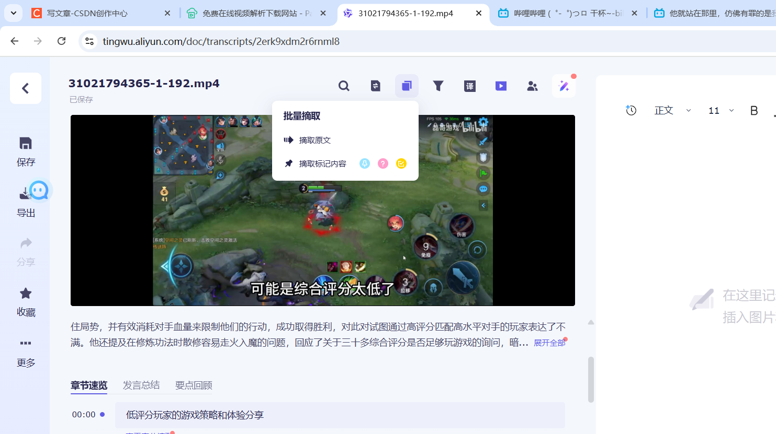Open the filter funnel icon
Image resolution: width=776 pixels, height=434 pixels.
coord(438,86)
